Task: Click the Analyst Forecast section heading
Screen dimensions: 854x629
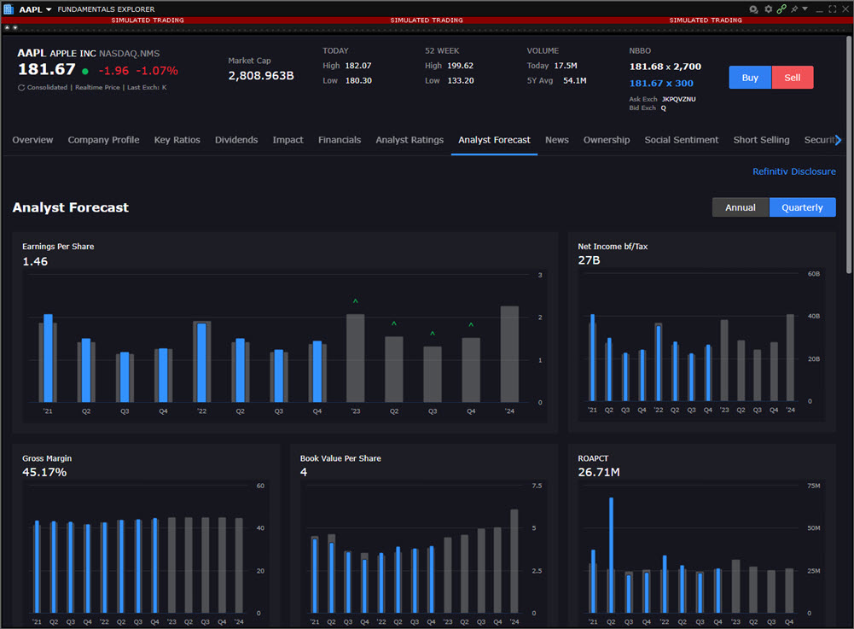Action: click(x=71, y=207)
